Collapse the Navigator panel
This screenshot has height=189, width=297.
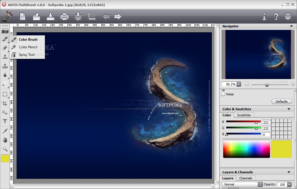291,26
